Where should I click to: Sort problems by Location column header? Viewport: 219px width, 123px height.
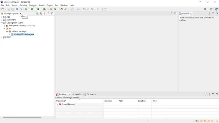pyautogui.click(x=144, y=101)
